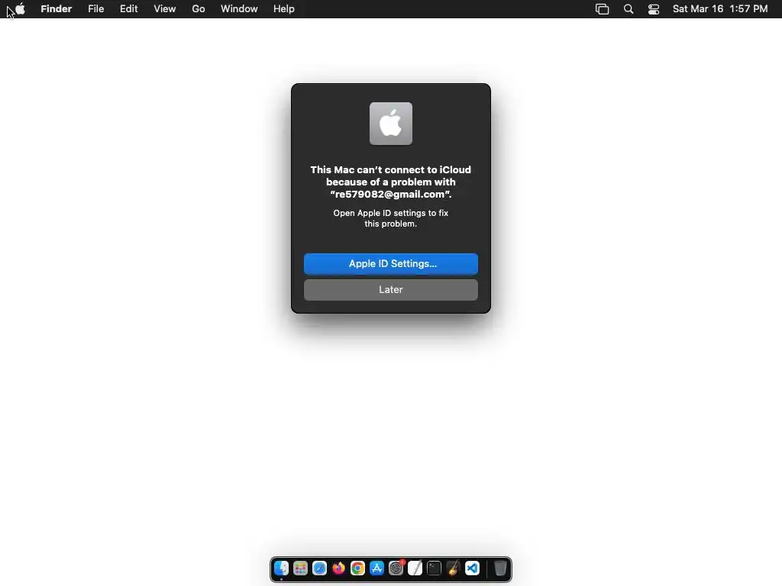This screenshot has height=586, width=782.
Task: Open the Finder menu in the menu bar
Action: [57, 9]
